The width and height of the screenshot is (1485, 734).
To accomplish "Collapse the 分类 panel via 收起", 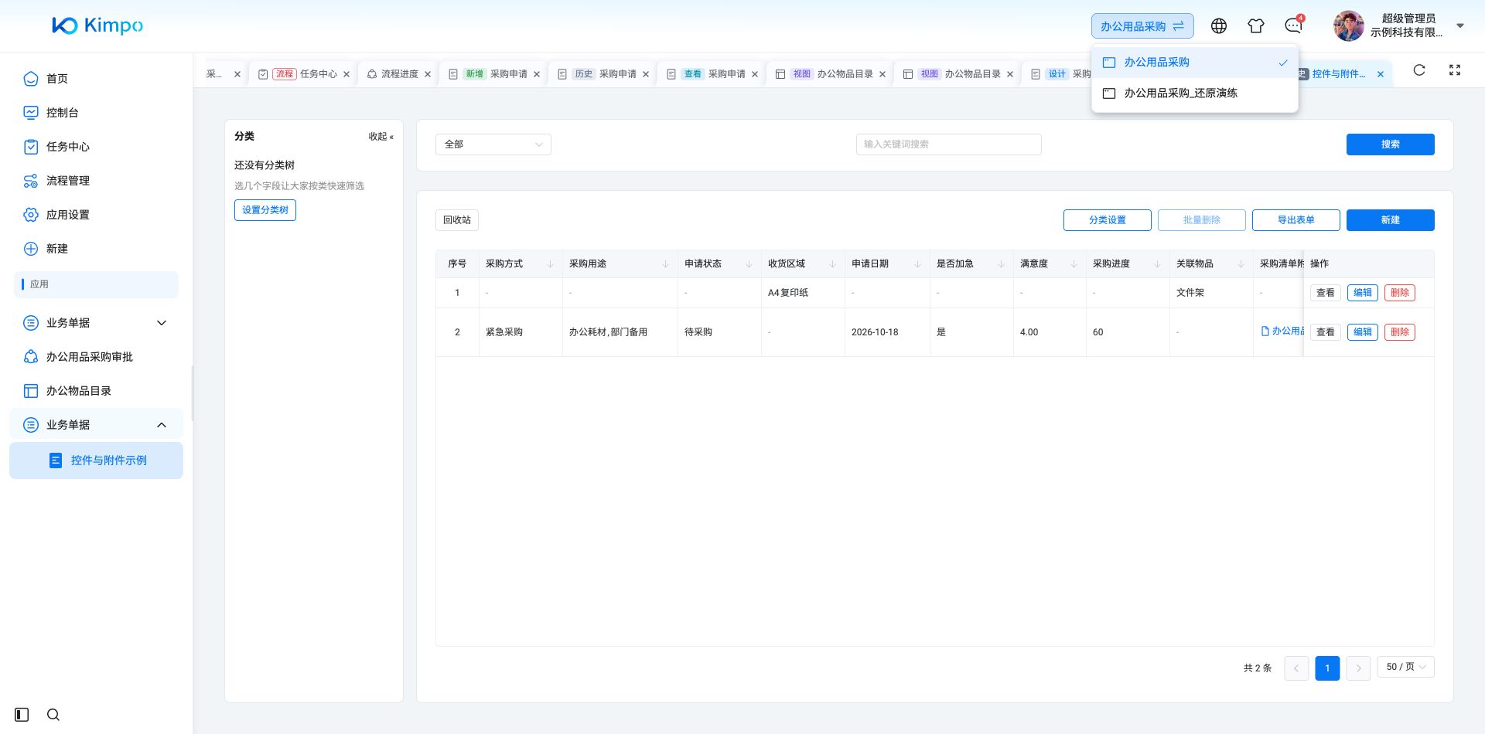I will tap(381, 137).
